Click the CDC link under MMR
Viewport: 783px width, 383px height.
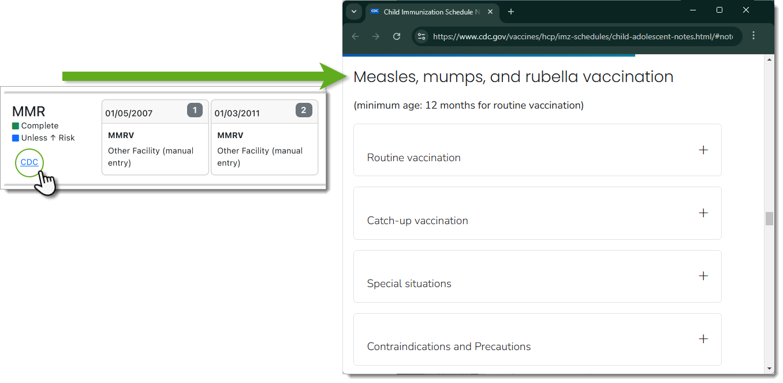point(29,162)
